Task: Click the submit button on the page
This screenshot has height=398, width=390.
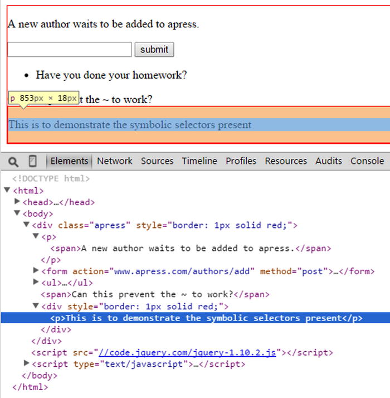Action: tap(154, 50)
